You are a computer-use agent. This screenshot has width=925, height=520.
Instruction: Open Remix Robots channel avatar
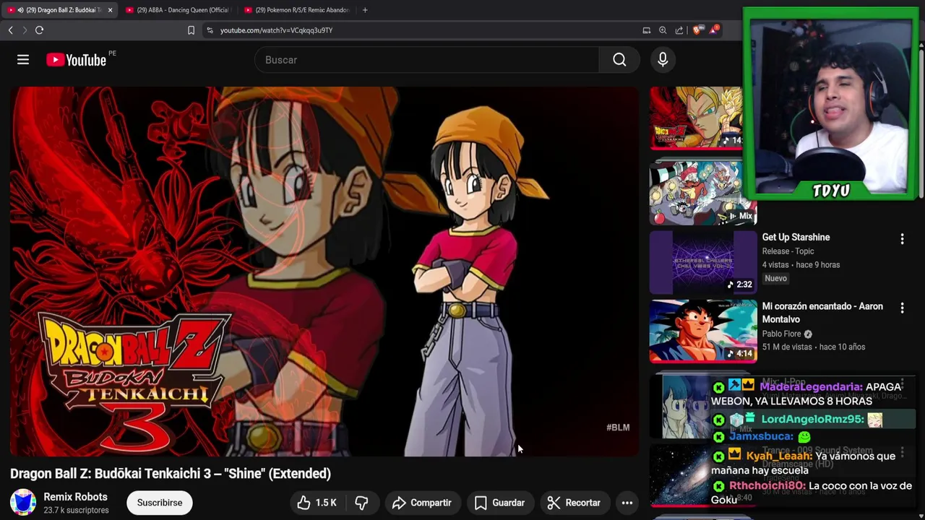(x=23, y=503)
